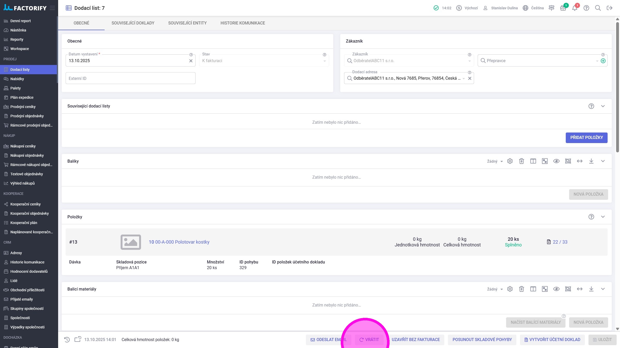Image resolution: width=620 pixels, height=348 pixels.
Task: Open the search magnifier in header
Action: (598, 8)
